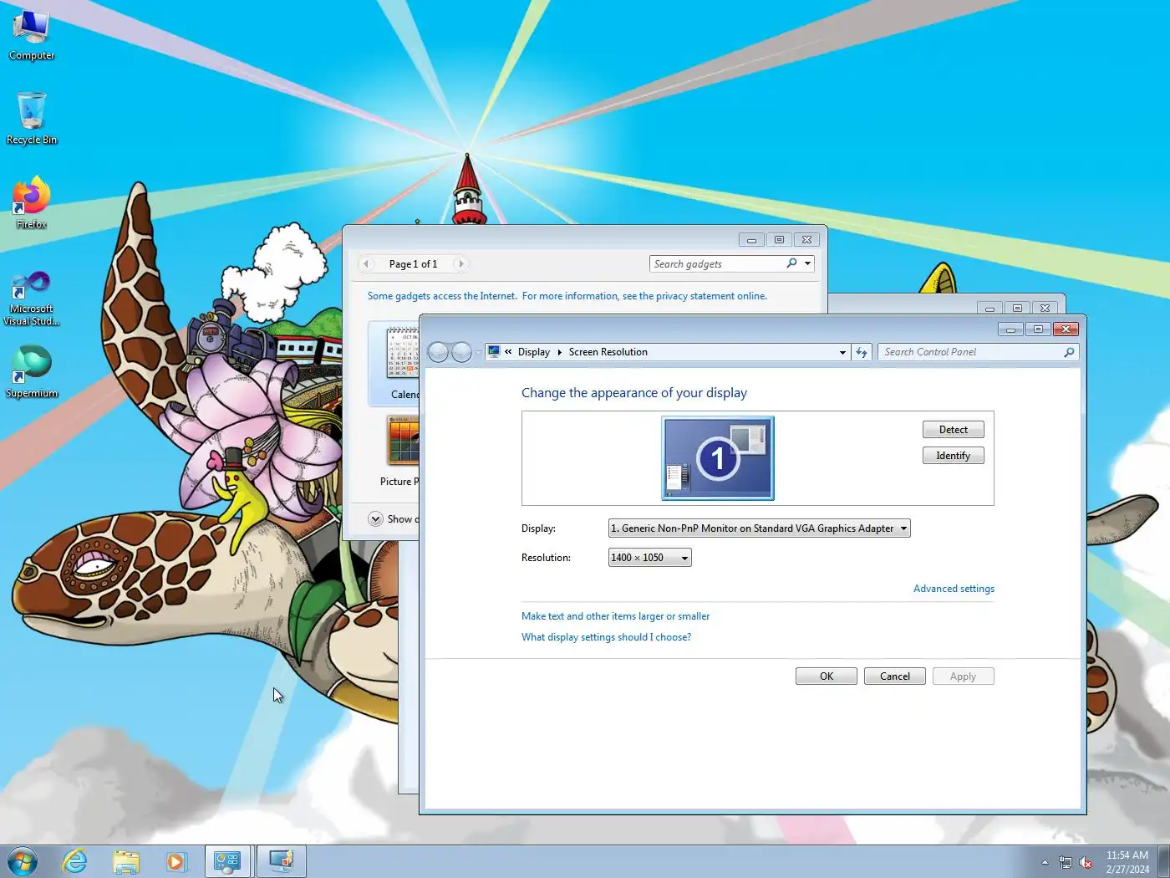Open the Display monitor dropdown

pos(759,528)
